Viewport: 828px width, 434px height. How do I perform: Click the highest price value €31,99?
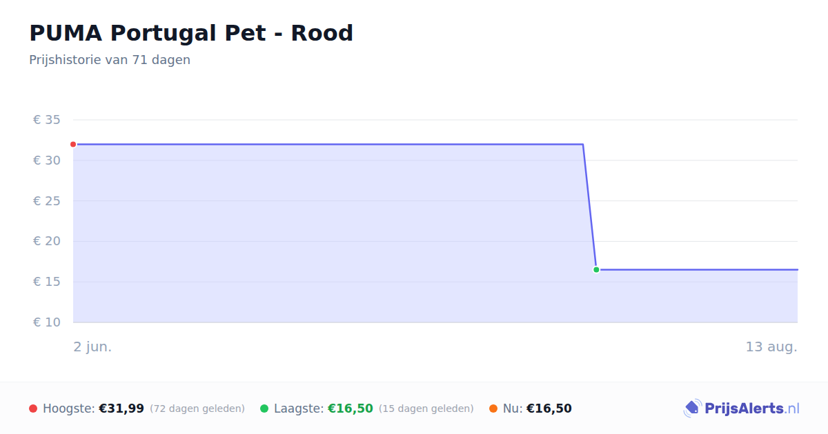click(121, 409)
